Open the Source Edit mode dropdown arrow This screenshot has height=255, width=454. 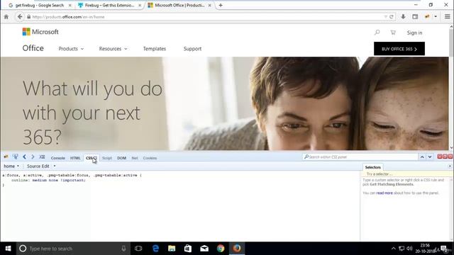coord(55,166)
